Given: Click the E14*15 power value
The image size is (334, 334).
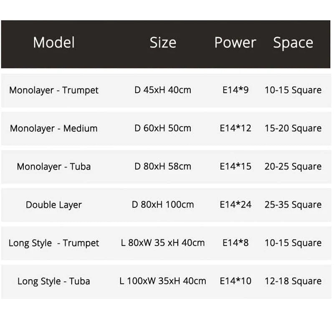Looking at the screenshot, I should click(x=235, y=167).
